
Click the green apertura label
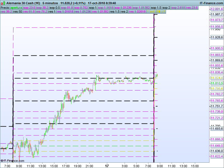[16, 8]
